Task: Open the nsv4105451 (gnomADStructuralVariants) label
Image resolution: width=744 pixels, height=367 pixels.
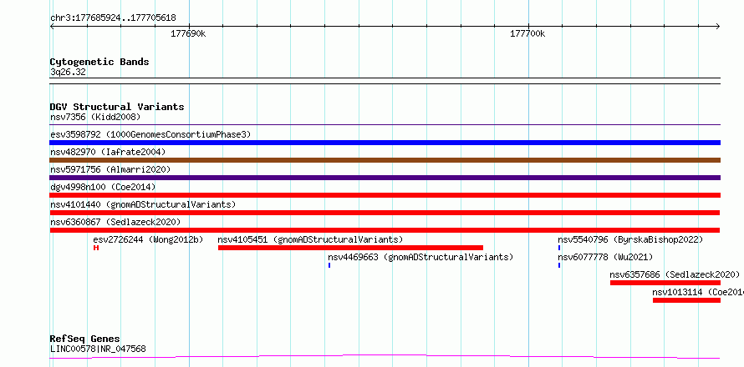Action: pyautogui.click(x=310, y=239)
